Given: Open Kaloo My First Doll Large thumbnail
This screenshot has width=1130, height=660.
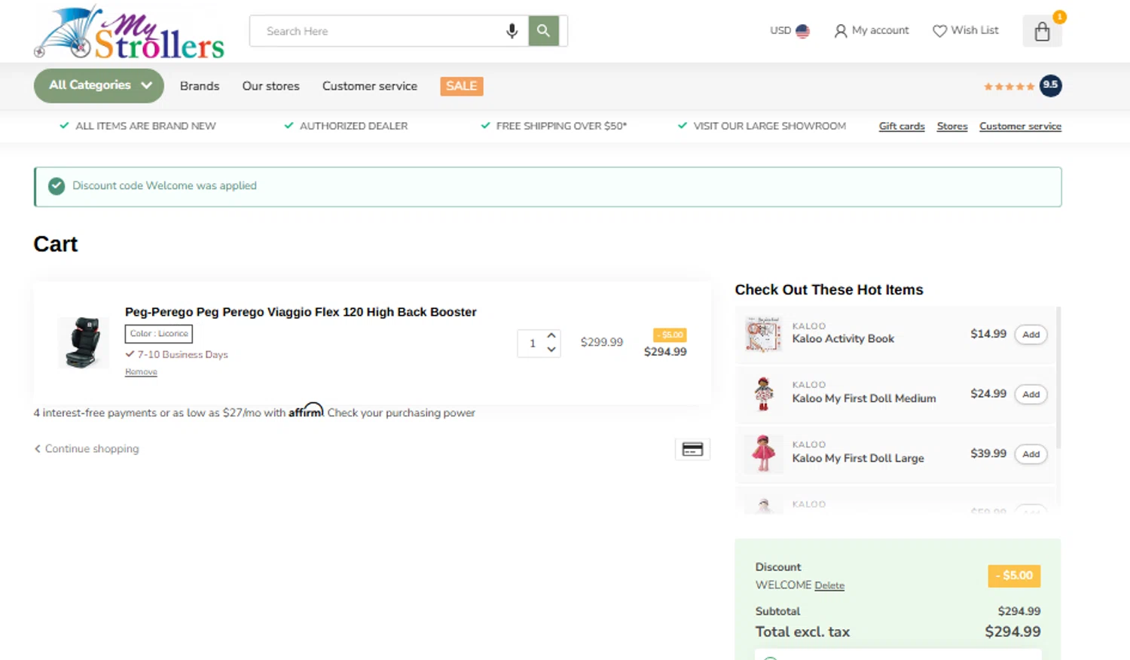Looking at the screenshot, I should [763, 454].
